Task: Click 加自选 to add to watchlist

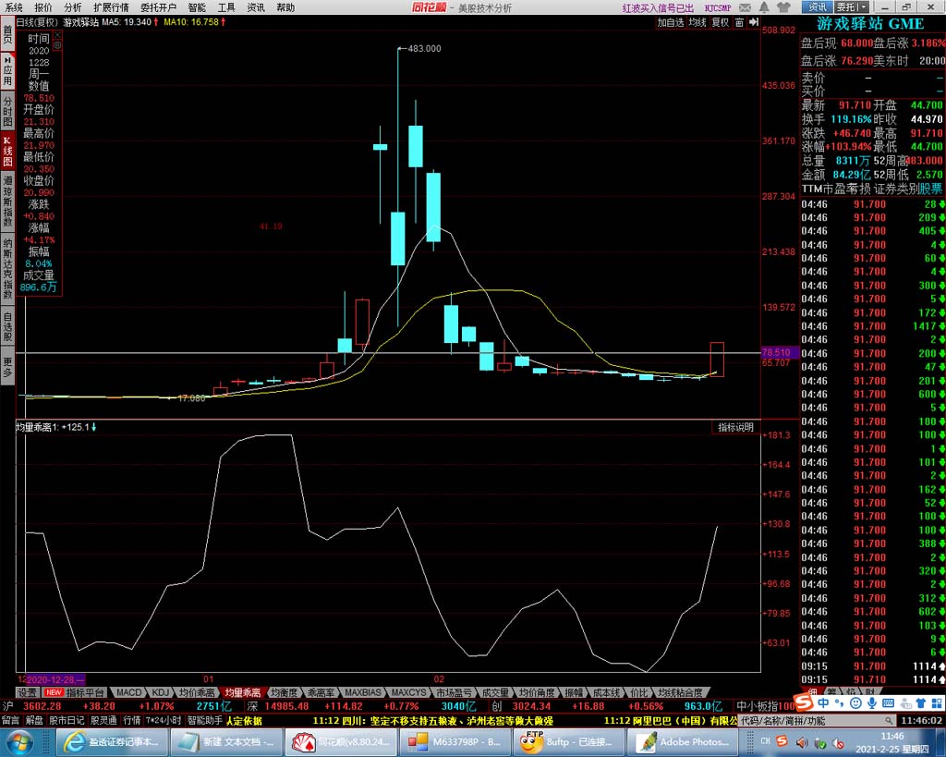Action: pyautogui.click(x=671, y=22)
